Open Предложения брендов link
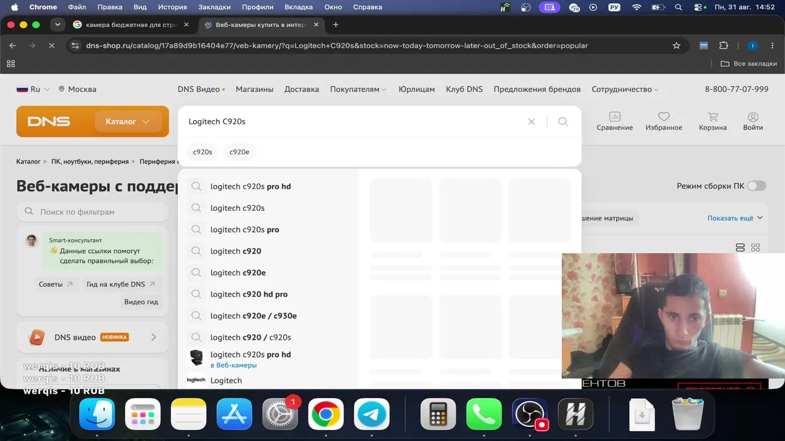 [537, 89]
